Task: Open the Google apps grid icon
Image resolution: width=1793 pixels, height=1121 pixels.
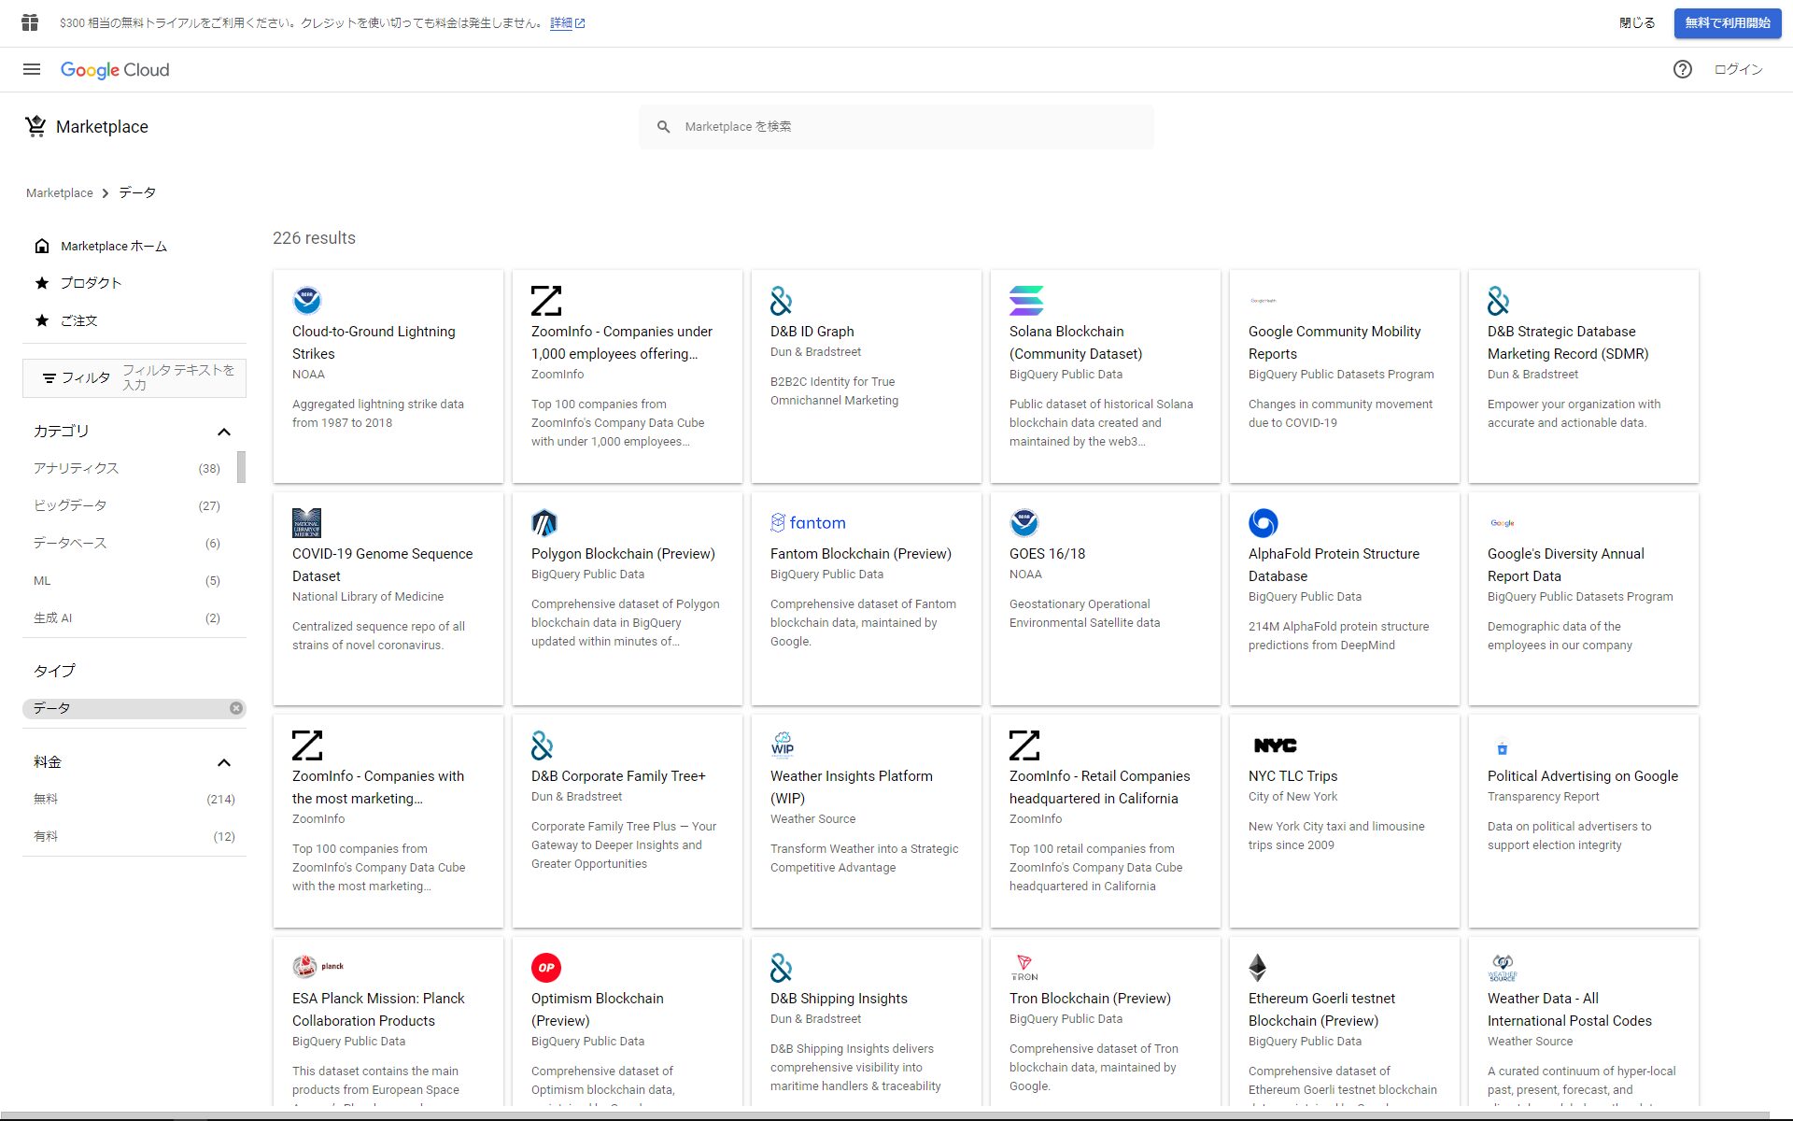Action: coord(30,22)
